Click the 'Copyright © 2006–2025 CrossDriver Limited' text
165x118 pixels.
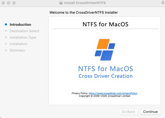pyautogui.click(x=105, y=96)
